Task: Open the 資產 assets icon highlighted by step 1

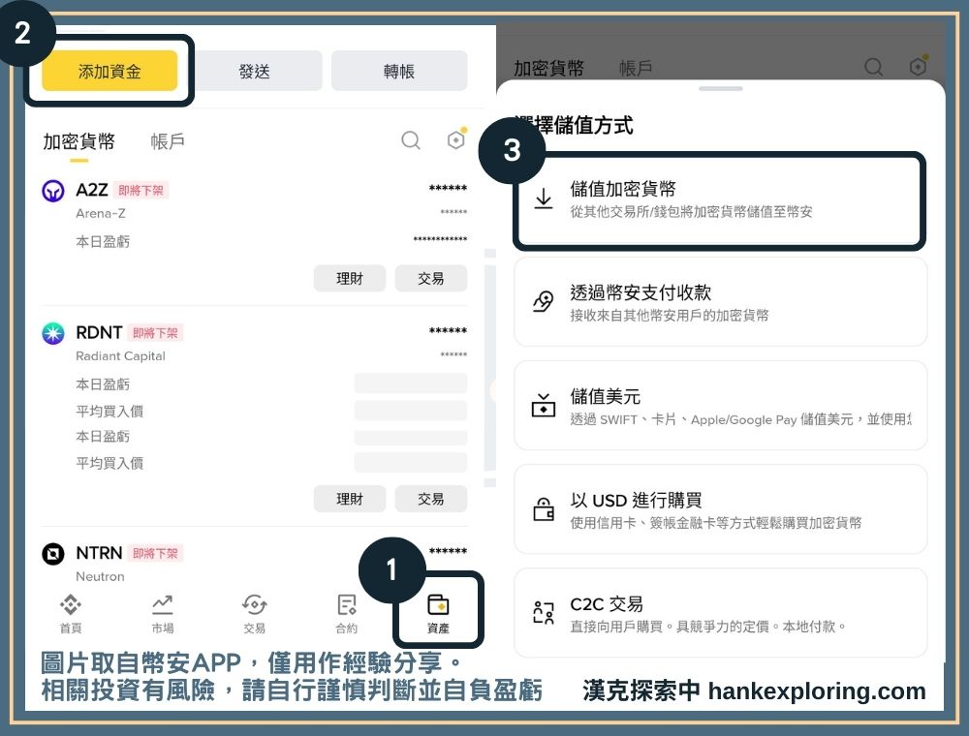Action: click(x=438, y=610)
